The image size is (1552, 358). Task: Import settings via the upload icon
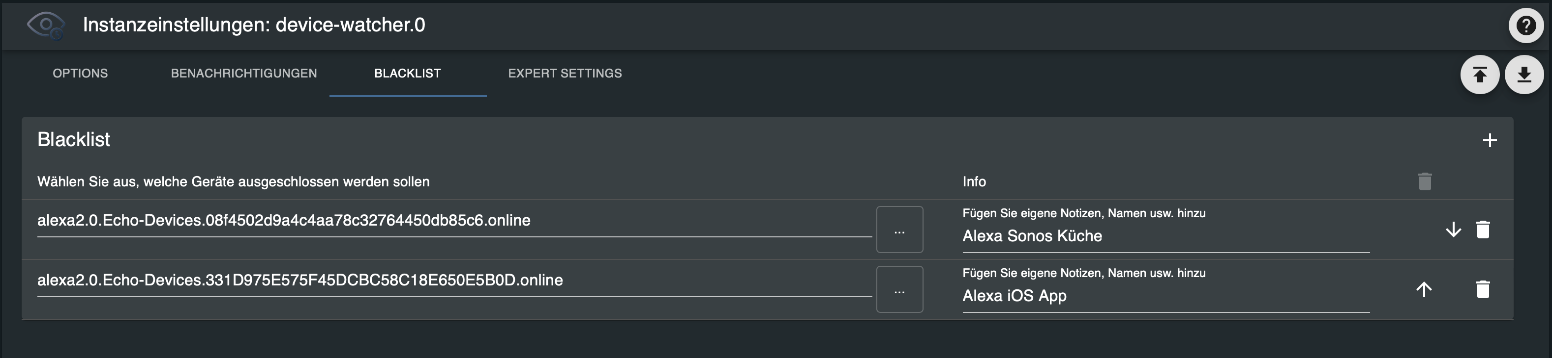coord(1480,74)
